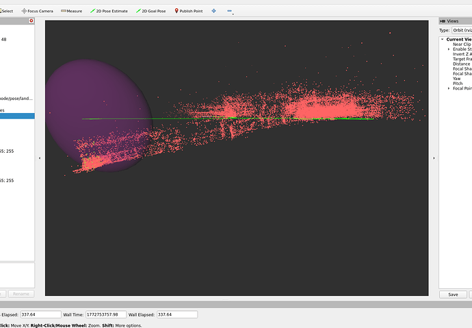Click the Wall Elapsed value field
Screen dimensions: 472x328
pos(176,314)
